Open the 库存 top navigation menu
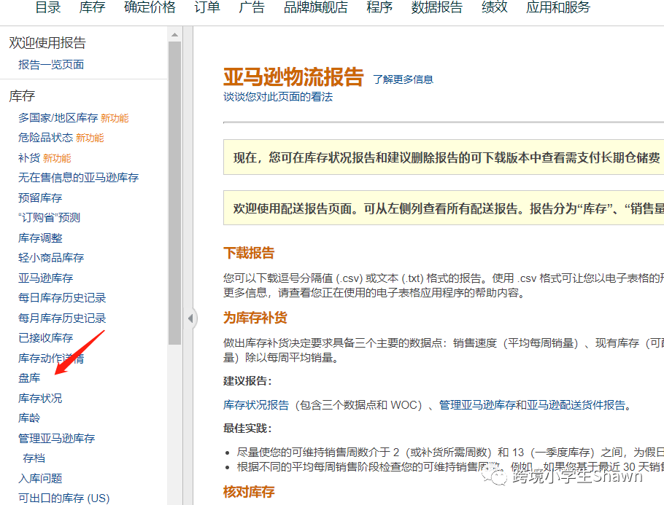Image resolution: width=664 pixels, height=505 pixels. click(x=92, y=7)
